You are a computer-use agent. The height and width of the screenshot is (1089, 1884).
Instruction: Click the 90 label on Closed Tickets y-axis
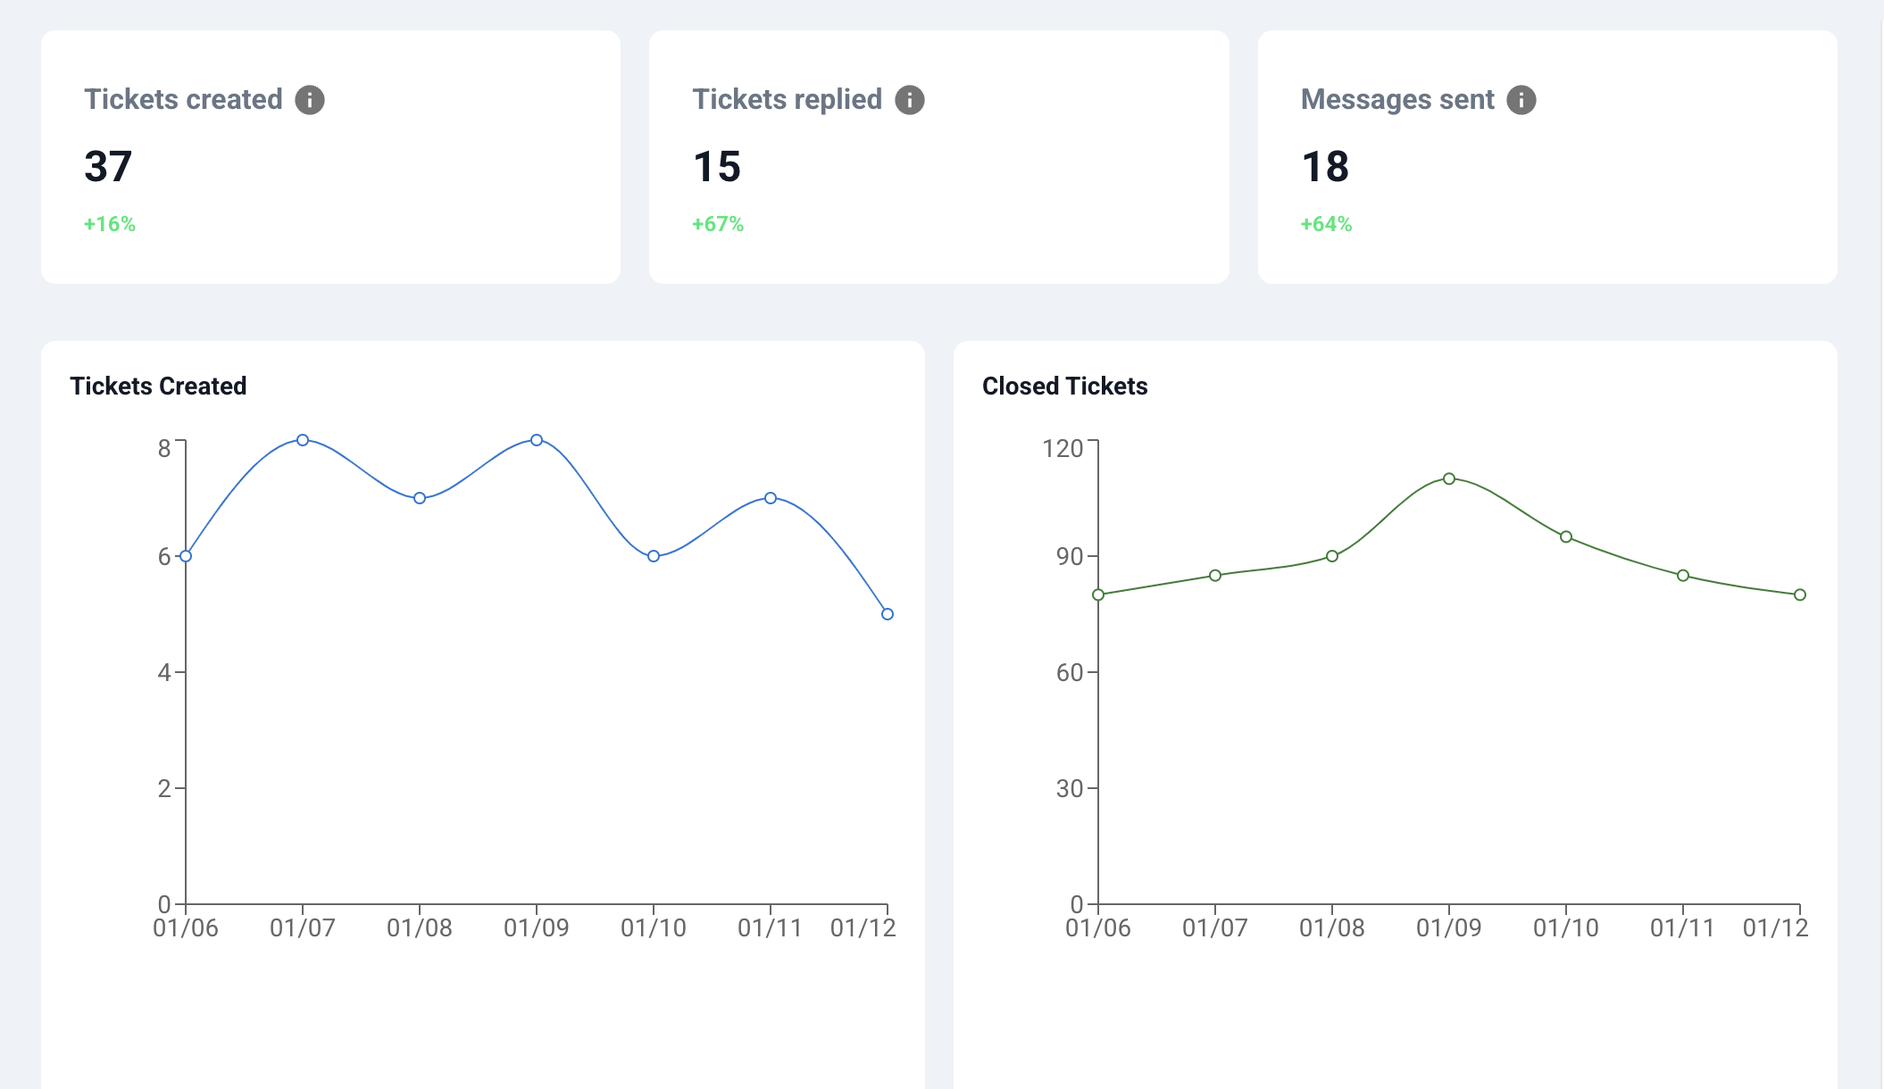(x=1070, y=557)
